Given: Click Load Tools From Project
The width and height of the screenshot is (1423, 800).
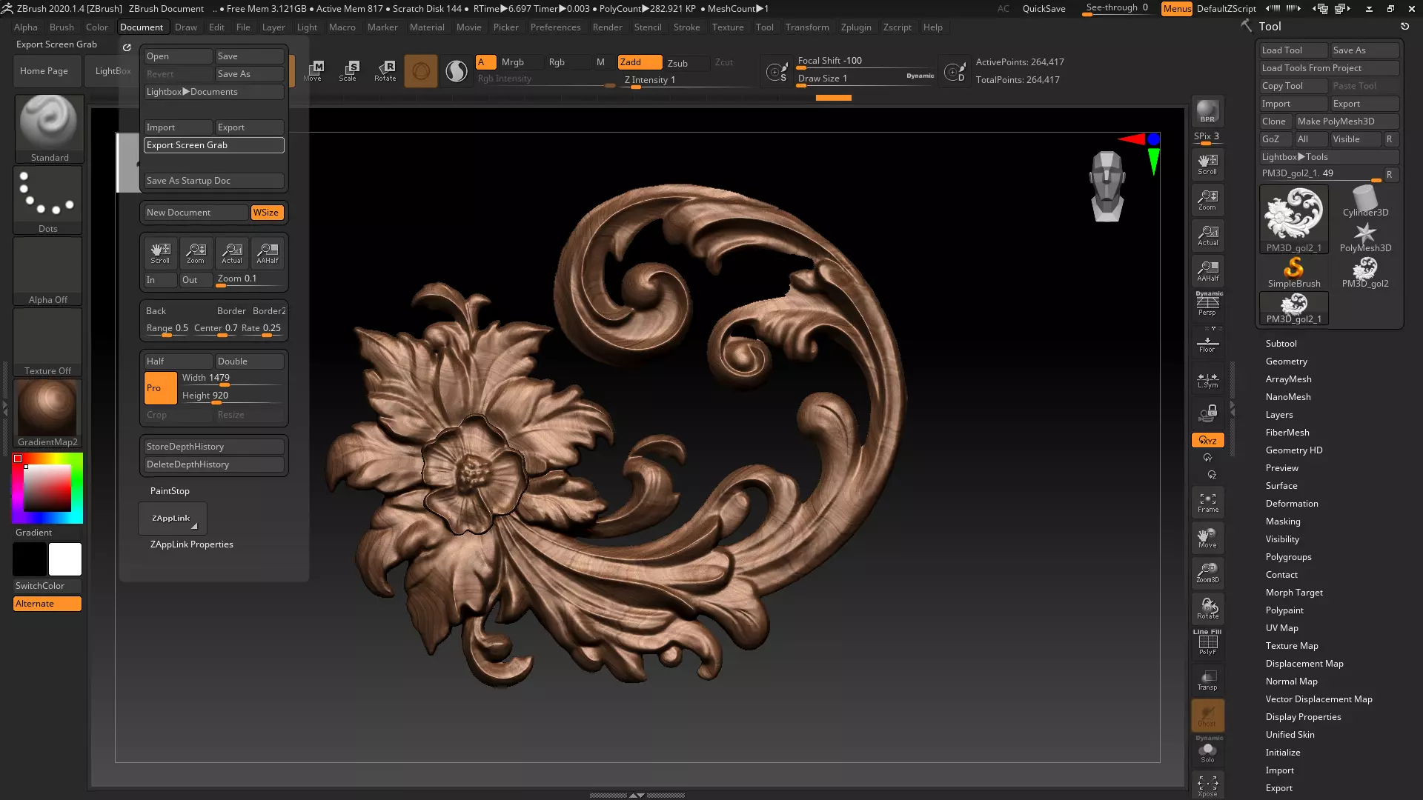Looking at the screenshot, I should click(x=1329, y=68).
